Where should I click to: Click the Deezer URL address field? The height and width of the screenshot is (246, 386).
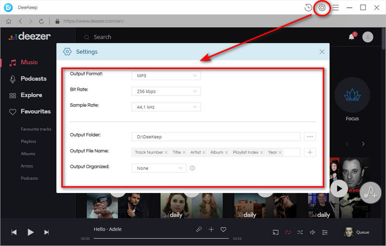[94, 21]
